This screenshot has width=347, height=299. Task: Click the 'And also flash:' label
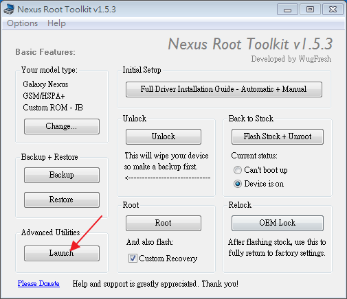coord(150,242)
